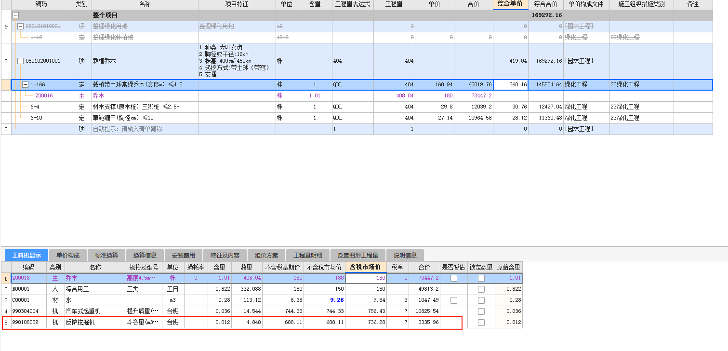Viewport: 728px width, 351px height.
Task: Open the 说明信息 tab
Action: pyautogui.click(x=405, y=256)
